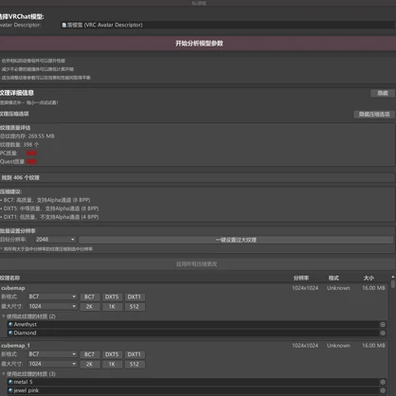Click the 2K size button in cubemap row

(x=89, y=307)
